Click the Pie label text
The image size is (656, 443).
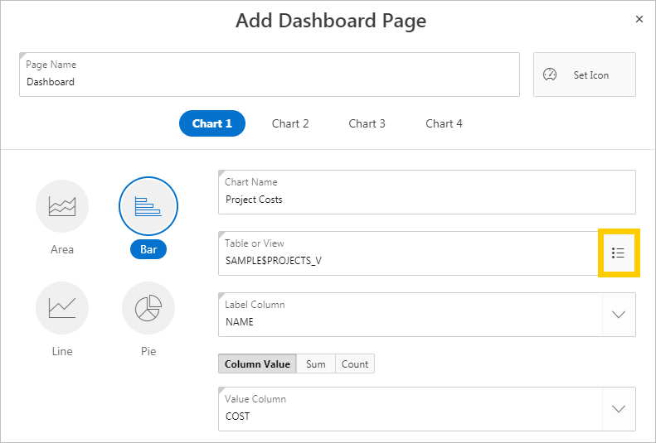pos(148,352)
